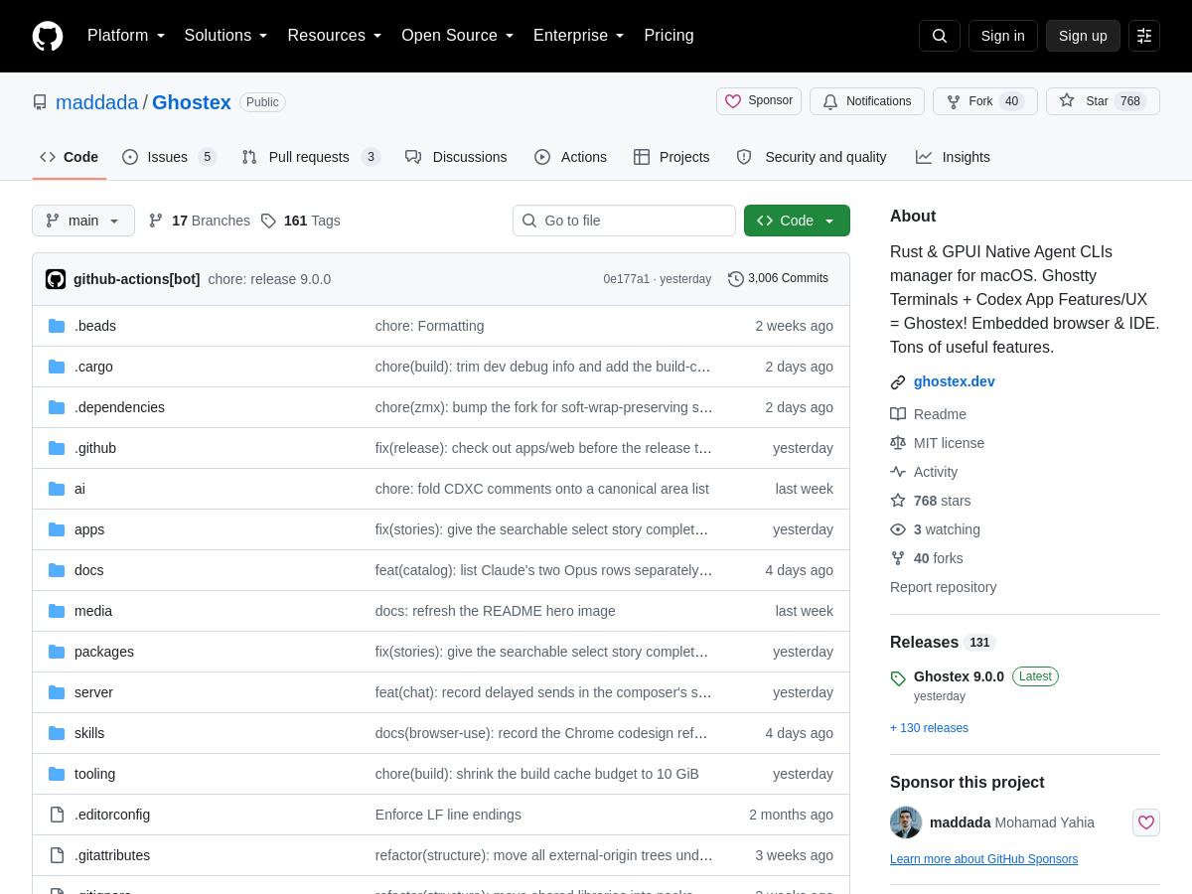Open the .github folder

(95, 448)
